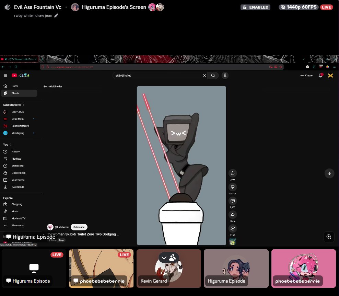Open a new browser tab plus
339x296 pixels.
coord(43,59)
